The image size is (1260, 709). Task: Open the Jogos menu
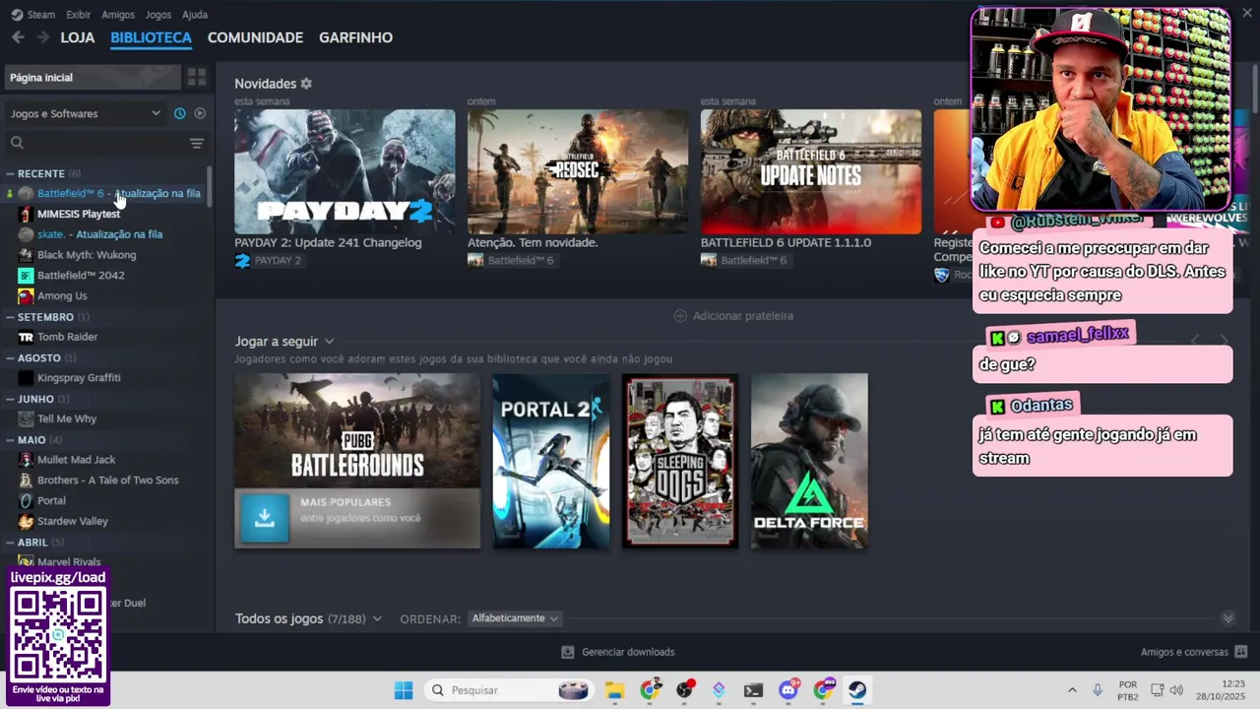(157, 15)
